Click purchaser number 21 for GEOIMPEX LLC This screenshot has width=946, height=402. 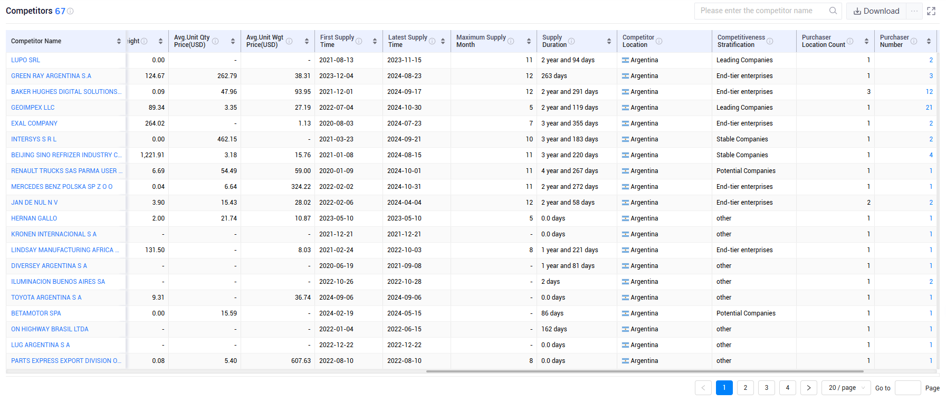[x=929, y=108]
